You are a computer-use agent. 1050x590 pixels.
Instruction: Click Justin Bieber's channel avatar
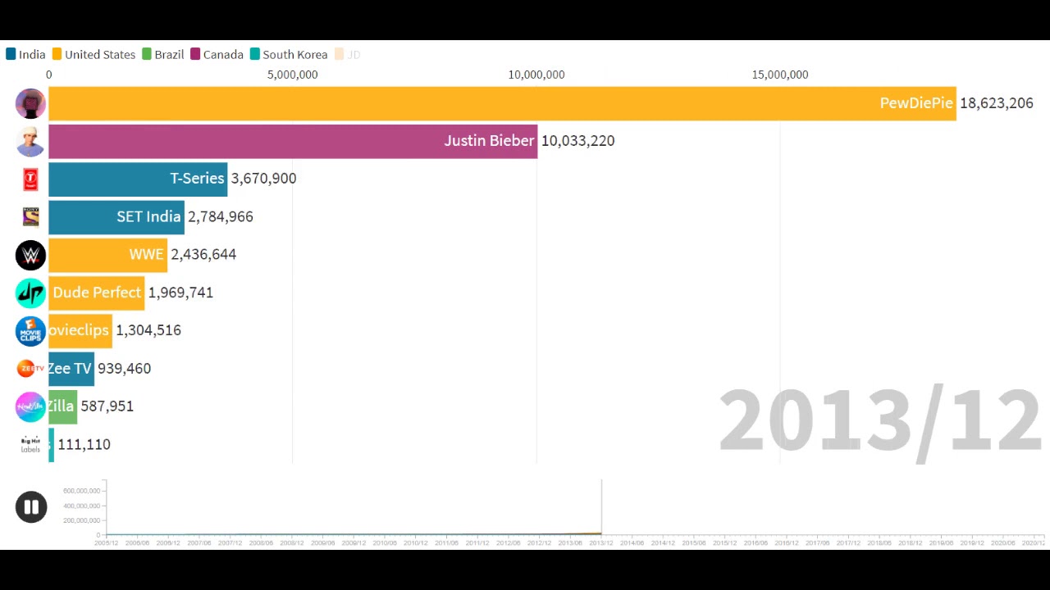30,142
